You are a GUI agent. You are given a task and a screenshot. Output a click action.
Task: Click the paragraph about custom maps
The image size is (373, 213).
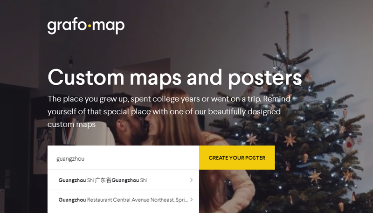click(x=169, y=112)
